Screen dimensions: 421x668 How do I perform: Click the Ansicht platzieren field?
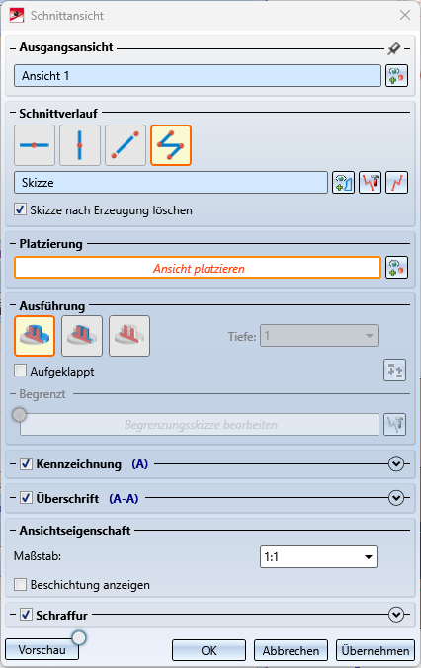198,268
